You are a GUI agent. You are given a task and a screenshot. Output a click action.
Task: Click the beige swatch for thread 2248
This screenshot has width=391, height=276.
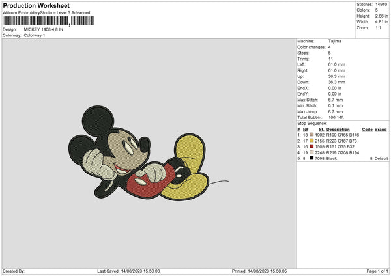pos(311,152)
